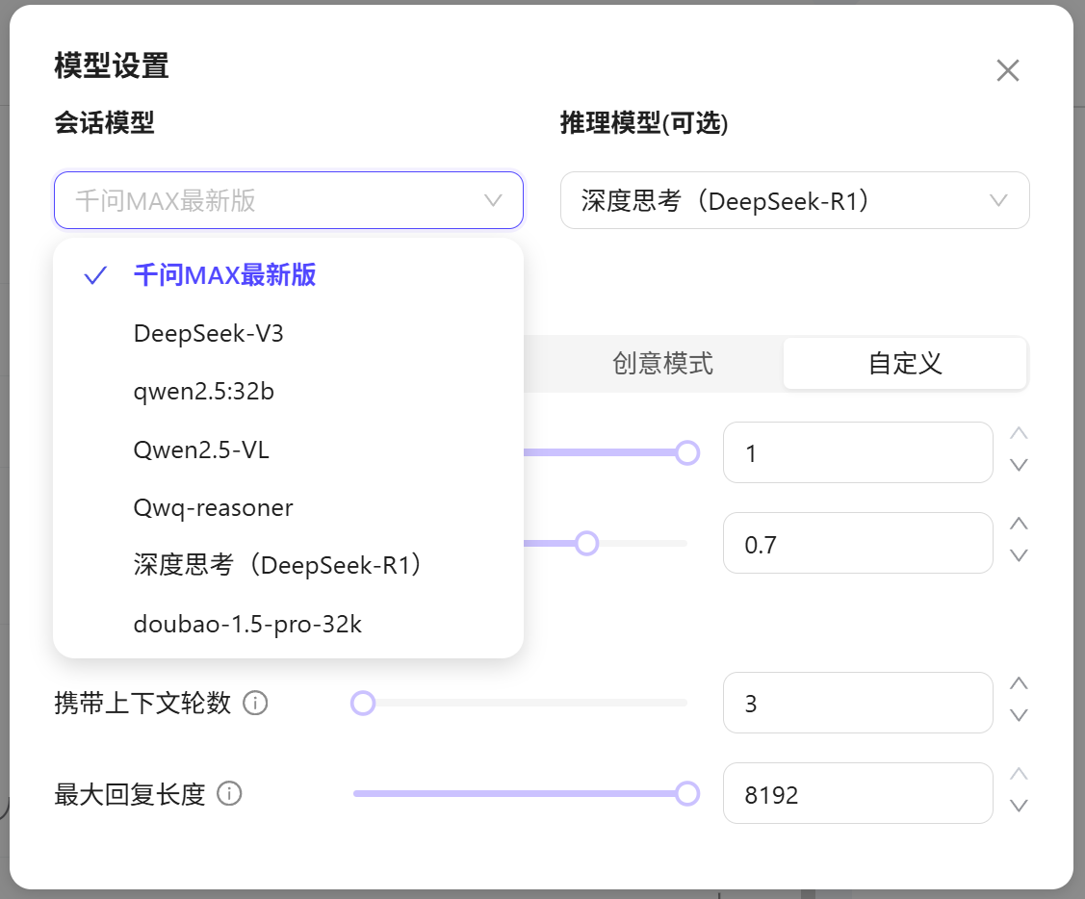
Task: Switch to the 自定义 tab
Action: [904, 363]
